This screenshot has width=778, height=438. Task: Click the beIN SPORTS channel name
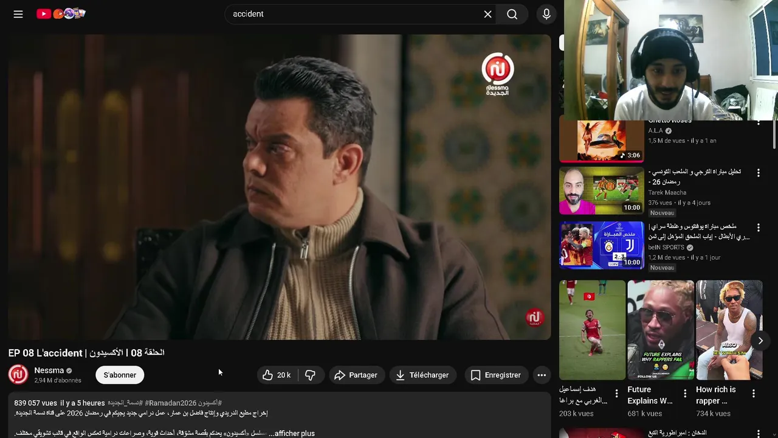click(x=666, y=248)
